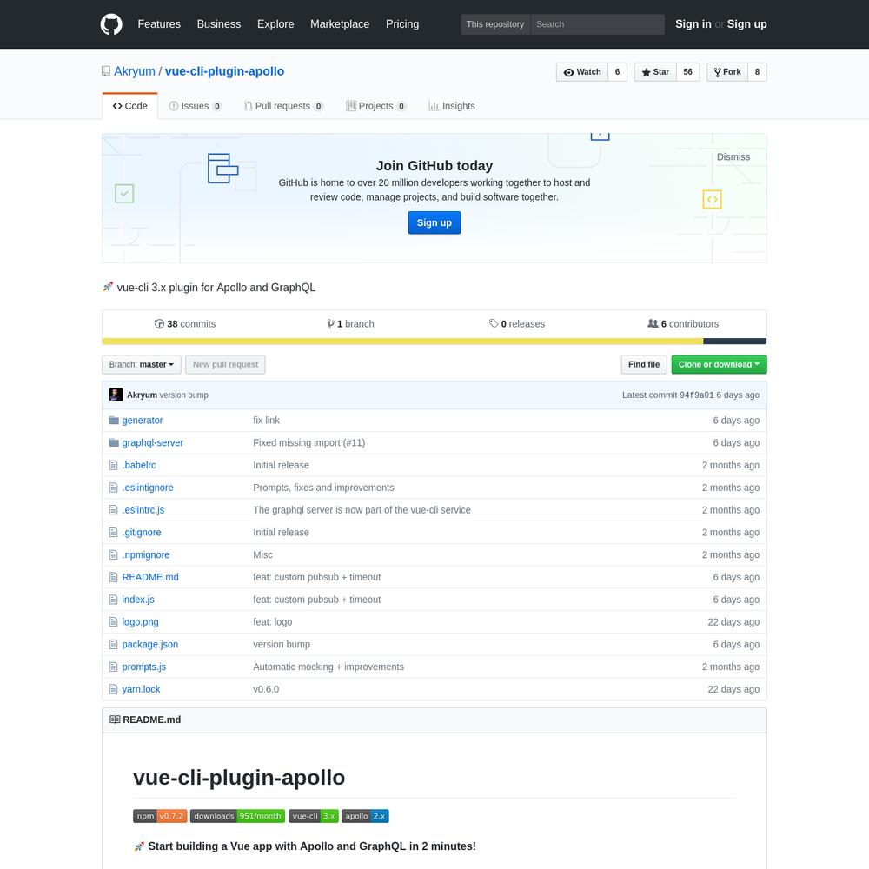Dismiss the Join GitHub banner
The height and width of the screenshot is (869, 869).
click(x=733, y=156)
